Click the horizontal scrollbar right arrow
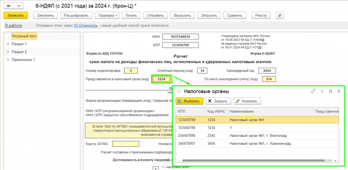Image resolution: width=348 pixels, height=170 pixels. tap(336, 160)
